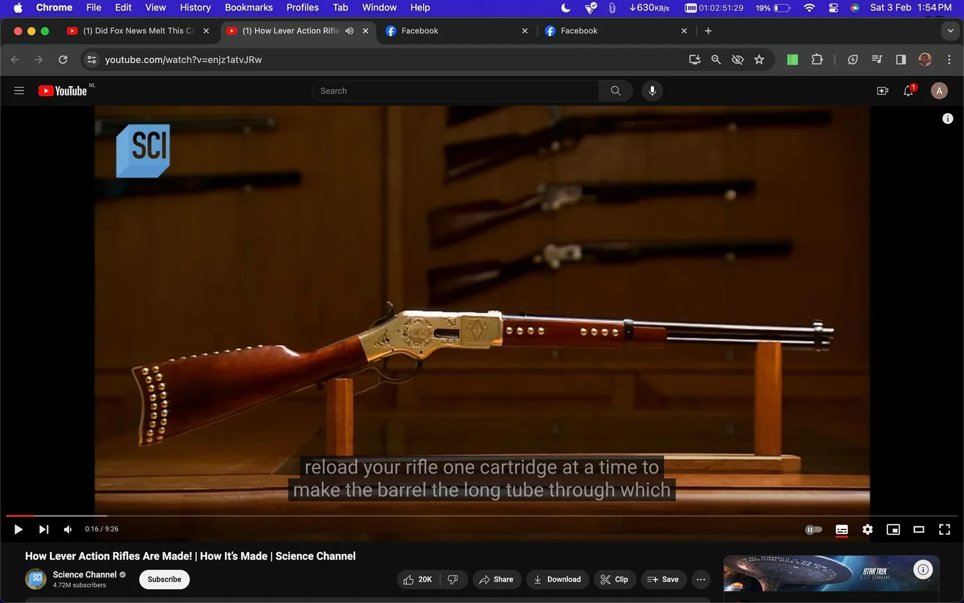Play the video
964x603 pixels.
click(18, 530)
